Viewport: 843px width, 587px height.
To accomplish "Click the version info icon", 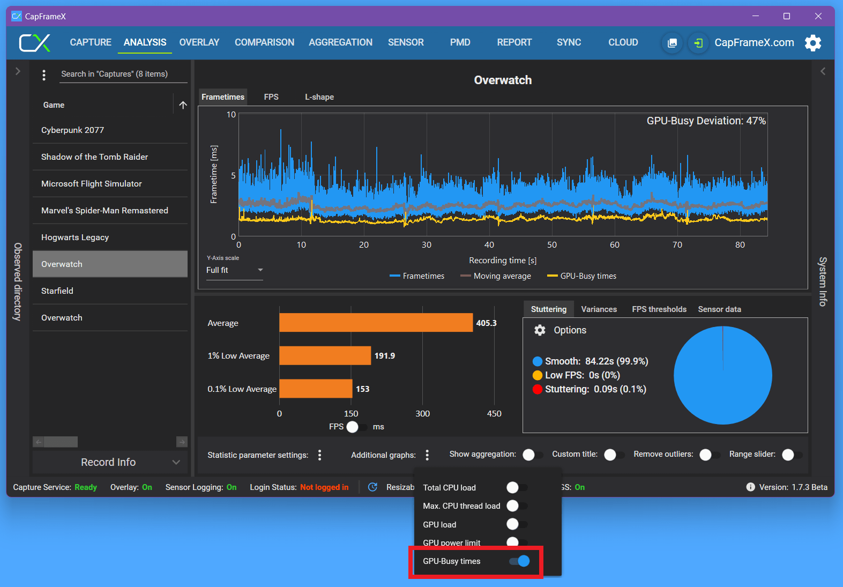I will point(750,487).
